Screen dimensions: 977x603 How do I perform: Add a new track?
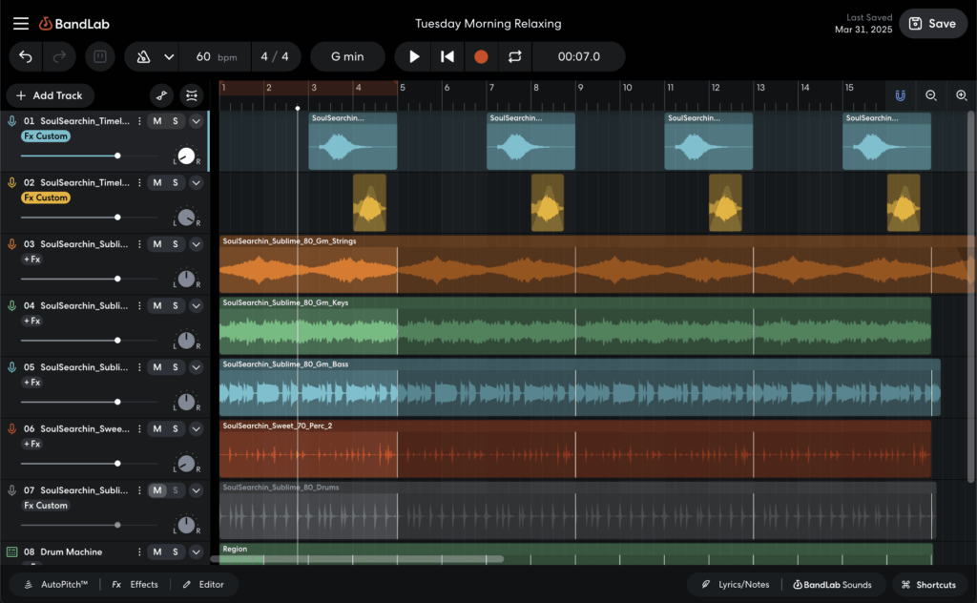pos(50,95)
